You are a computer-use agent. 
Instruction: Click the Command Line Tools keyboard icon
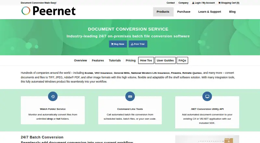click(x=130, y=97)
